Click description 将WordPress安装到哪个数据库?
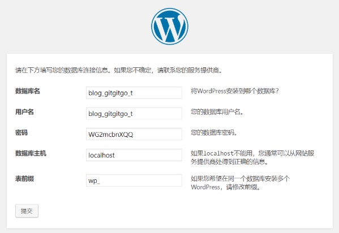Viewport: 339px width, 233px height. coord(235,91)
